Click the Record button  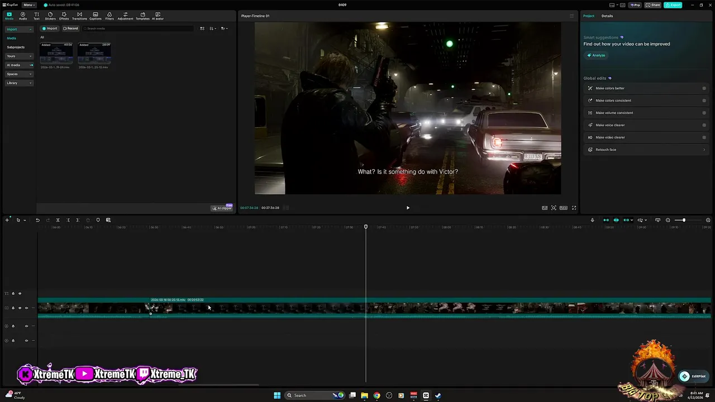70,28
